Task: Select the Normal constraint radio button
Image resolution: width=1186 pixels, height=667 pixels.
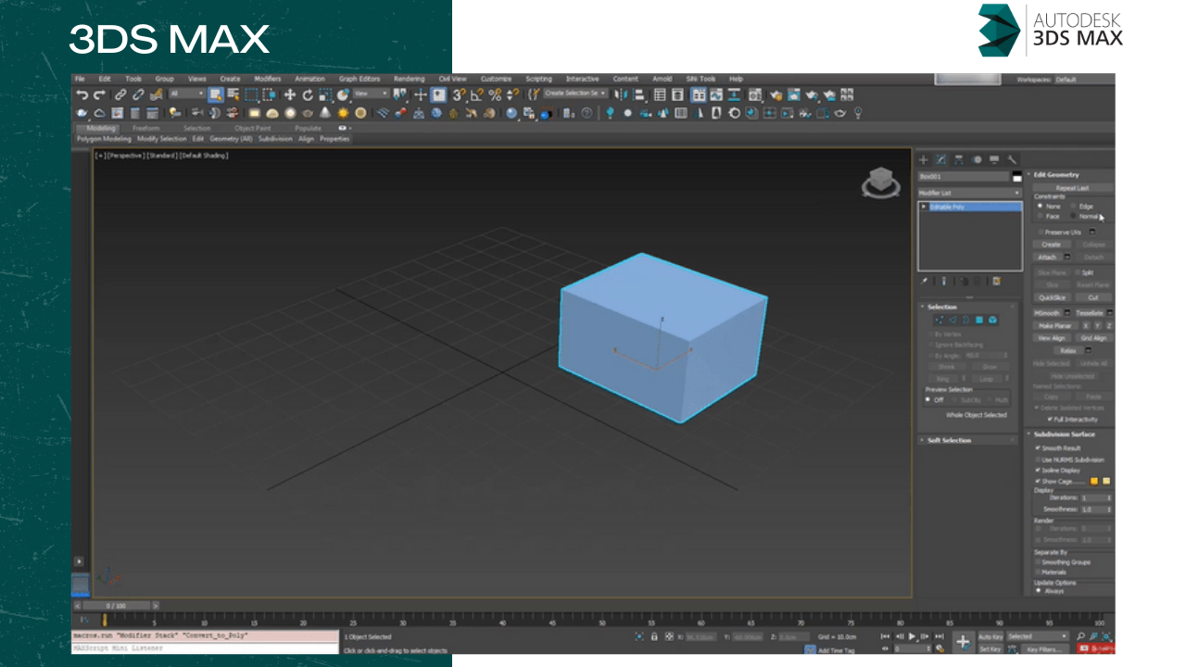Action: click(1073, 216)
